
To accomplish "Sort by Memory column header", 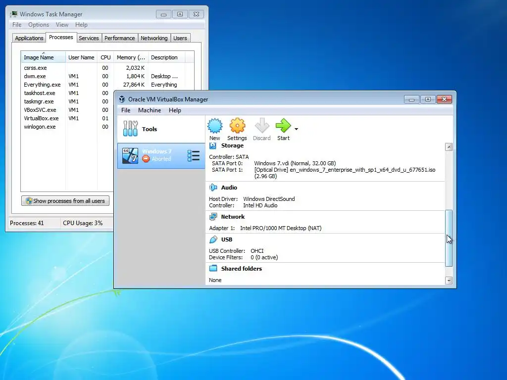I will [x=131, y=57].
